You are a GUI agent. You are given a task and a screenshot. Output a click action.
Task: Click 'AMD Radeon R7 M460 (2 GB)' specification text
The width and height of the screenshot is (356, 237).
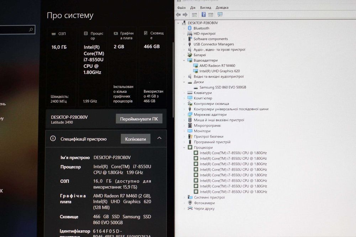pos(122,196)
